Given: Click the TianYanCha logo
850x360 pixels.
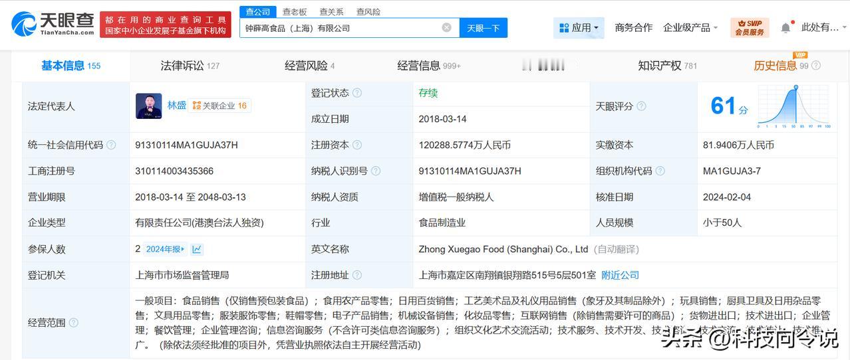Looking at the screenshot, I should point(53,25).
